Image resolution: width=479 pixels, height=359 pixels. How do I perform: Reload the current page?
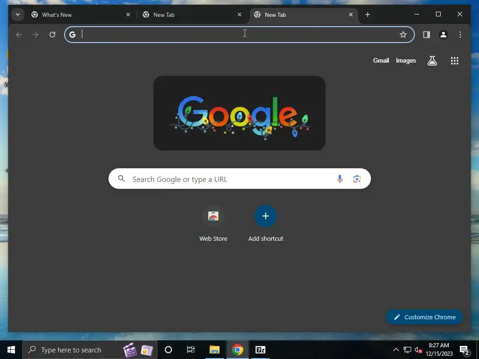tap(52, 35)
